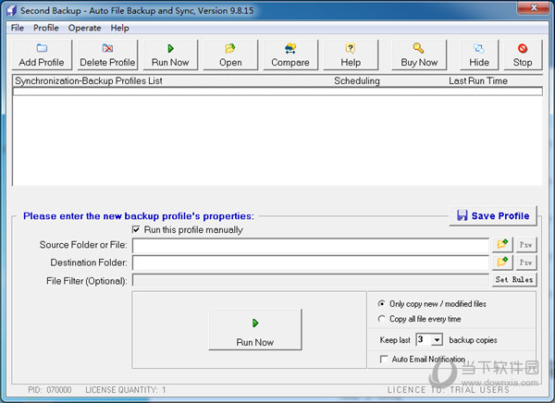Open Set Rules for file filter
This screenshot has width=555, height=403.
pos(514,279)
